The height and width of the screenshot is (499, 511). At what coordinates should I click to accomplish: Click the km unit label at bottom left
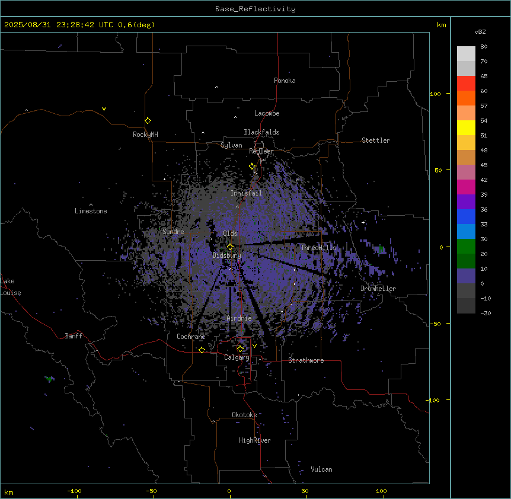point(9,492)
